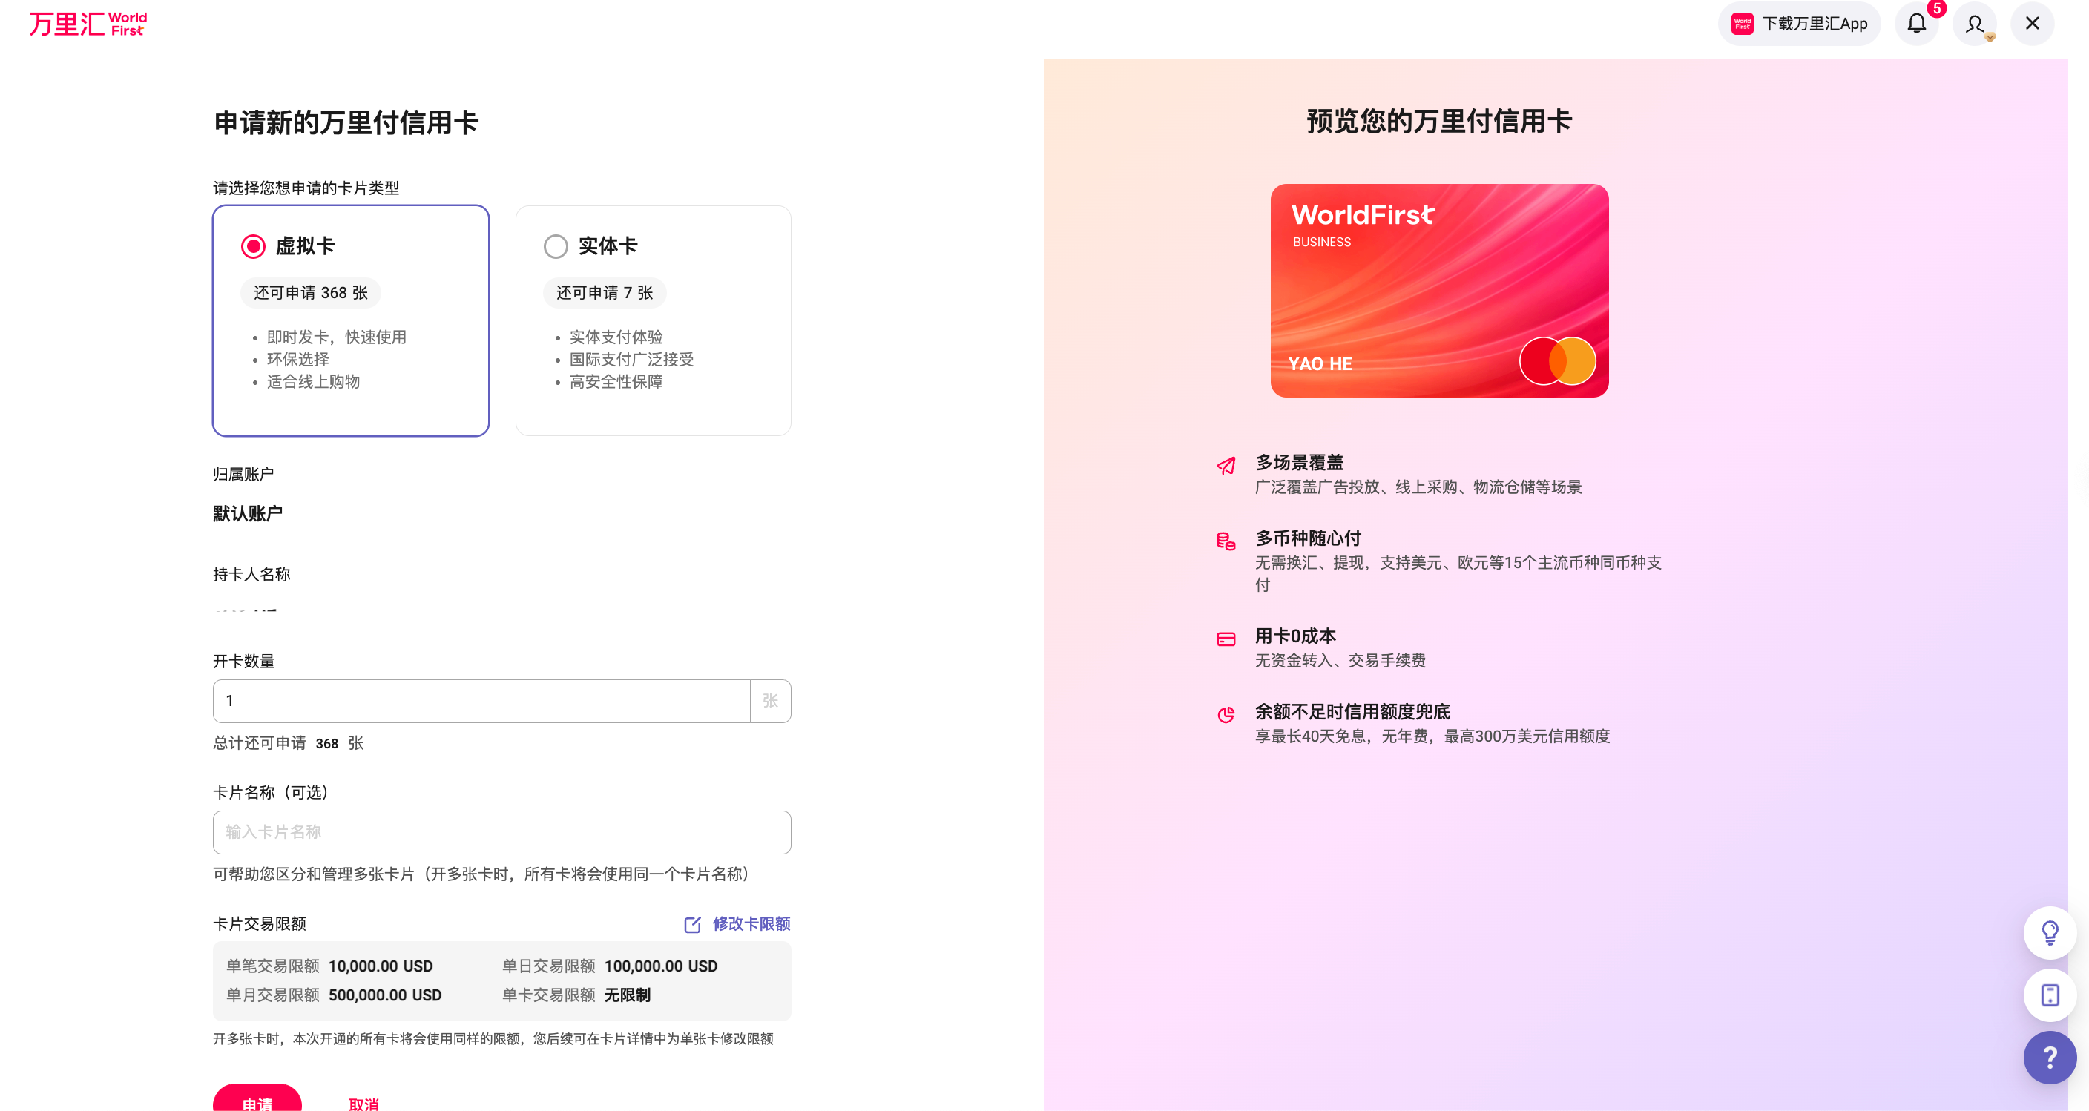Open the notifications bell icon
2089x1111 pixels.
click(x=1916, y=24)
